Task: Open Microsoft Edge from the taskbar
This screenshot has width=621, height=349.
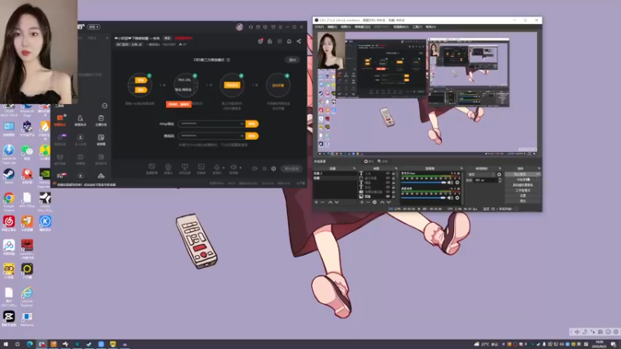Action: (x=29, y=344)
